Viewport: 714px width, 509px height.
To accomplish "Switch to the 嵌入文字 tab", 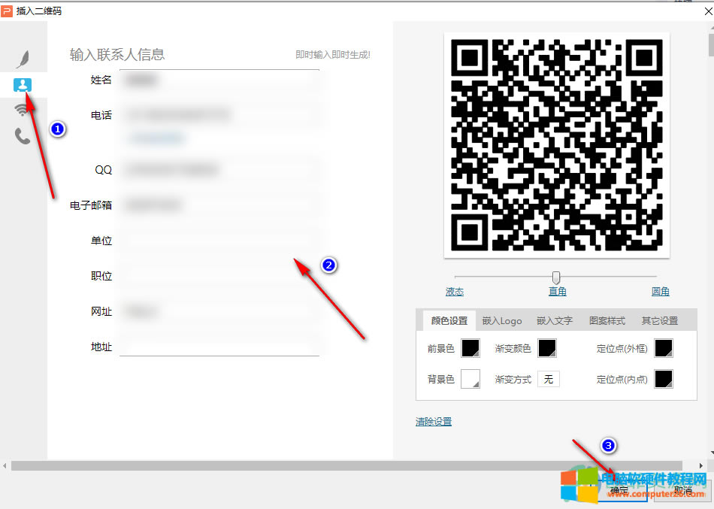I will [x=554, y=320].
